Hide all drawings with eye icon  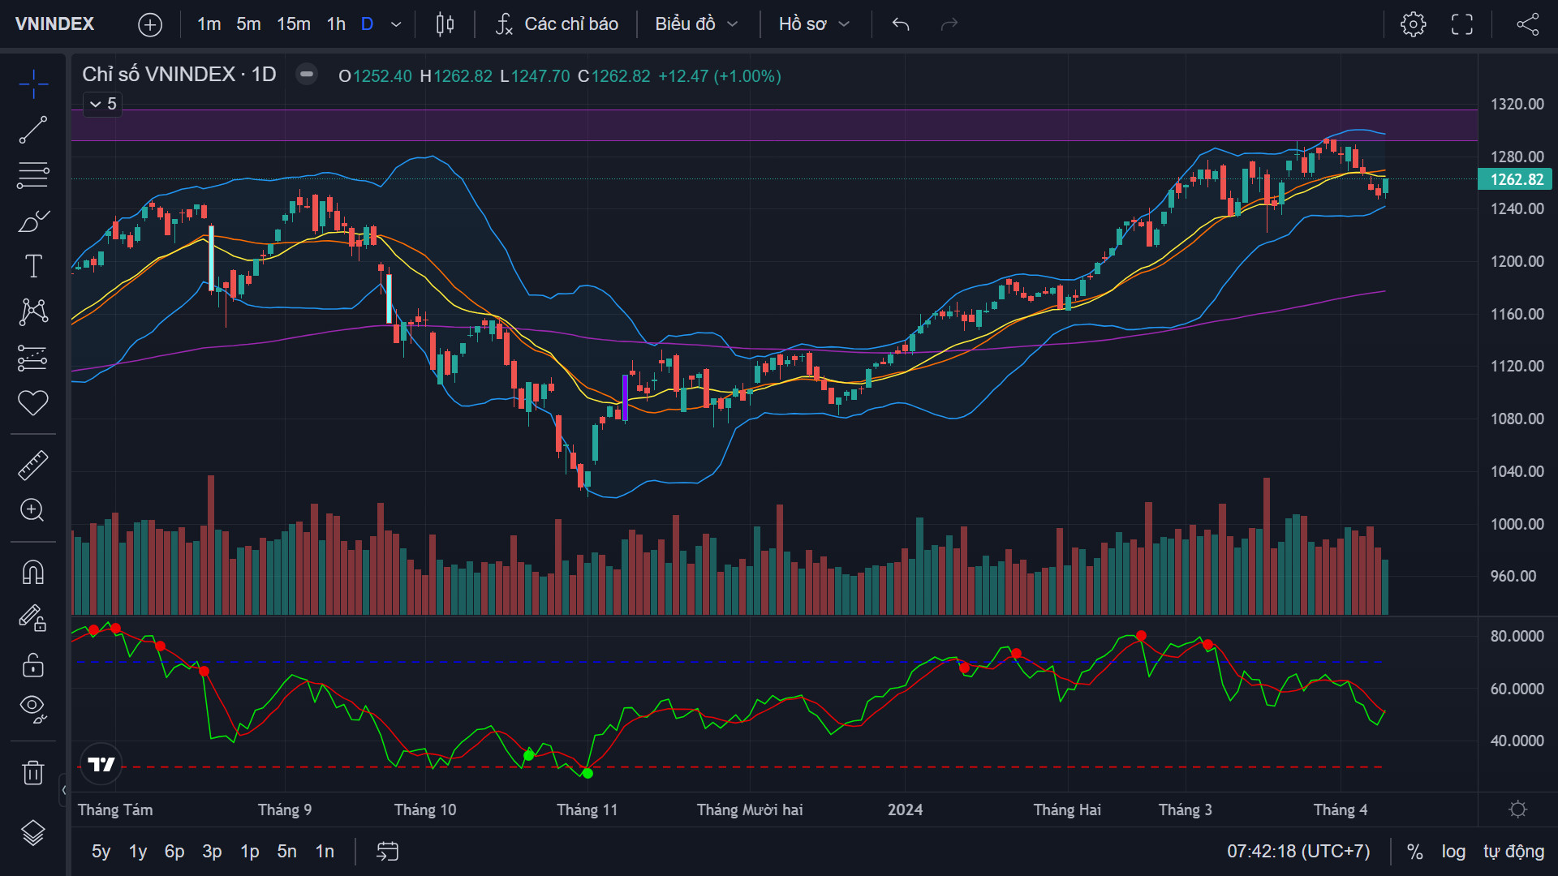[x=32, y=708]
